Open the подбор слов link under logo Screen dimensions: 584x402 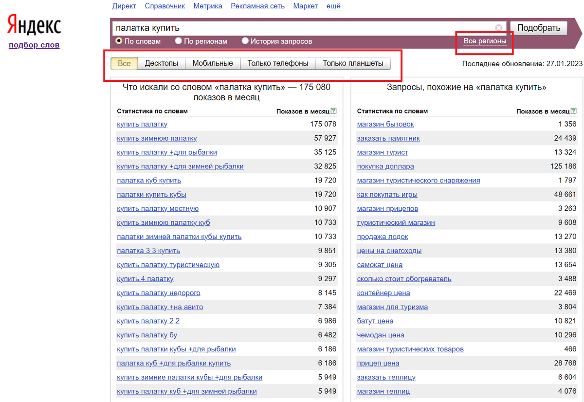[34, 45]
